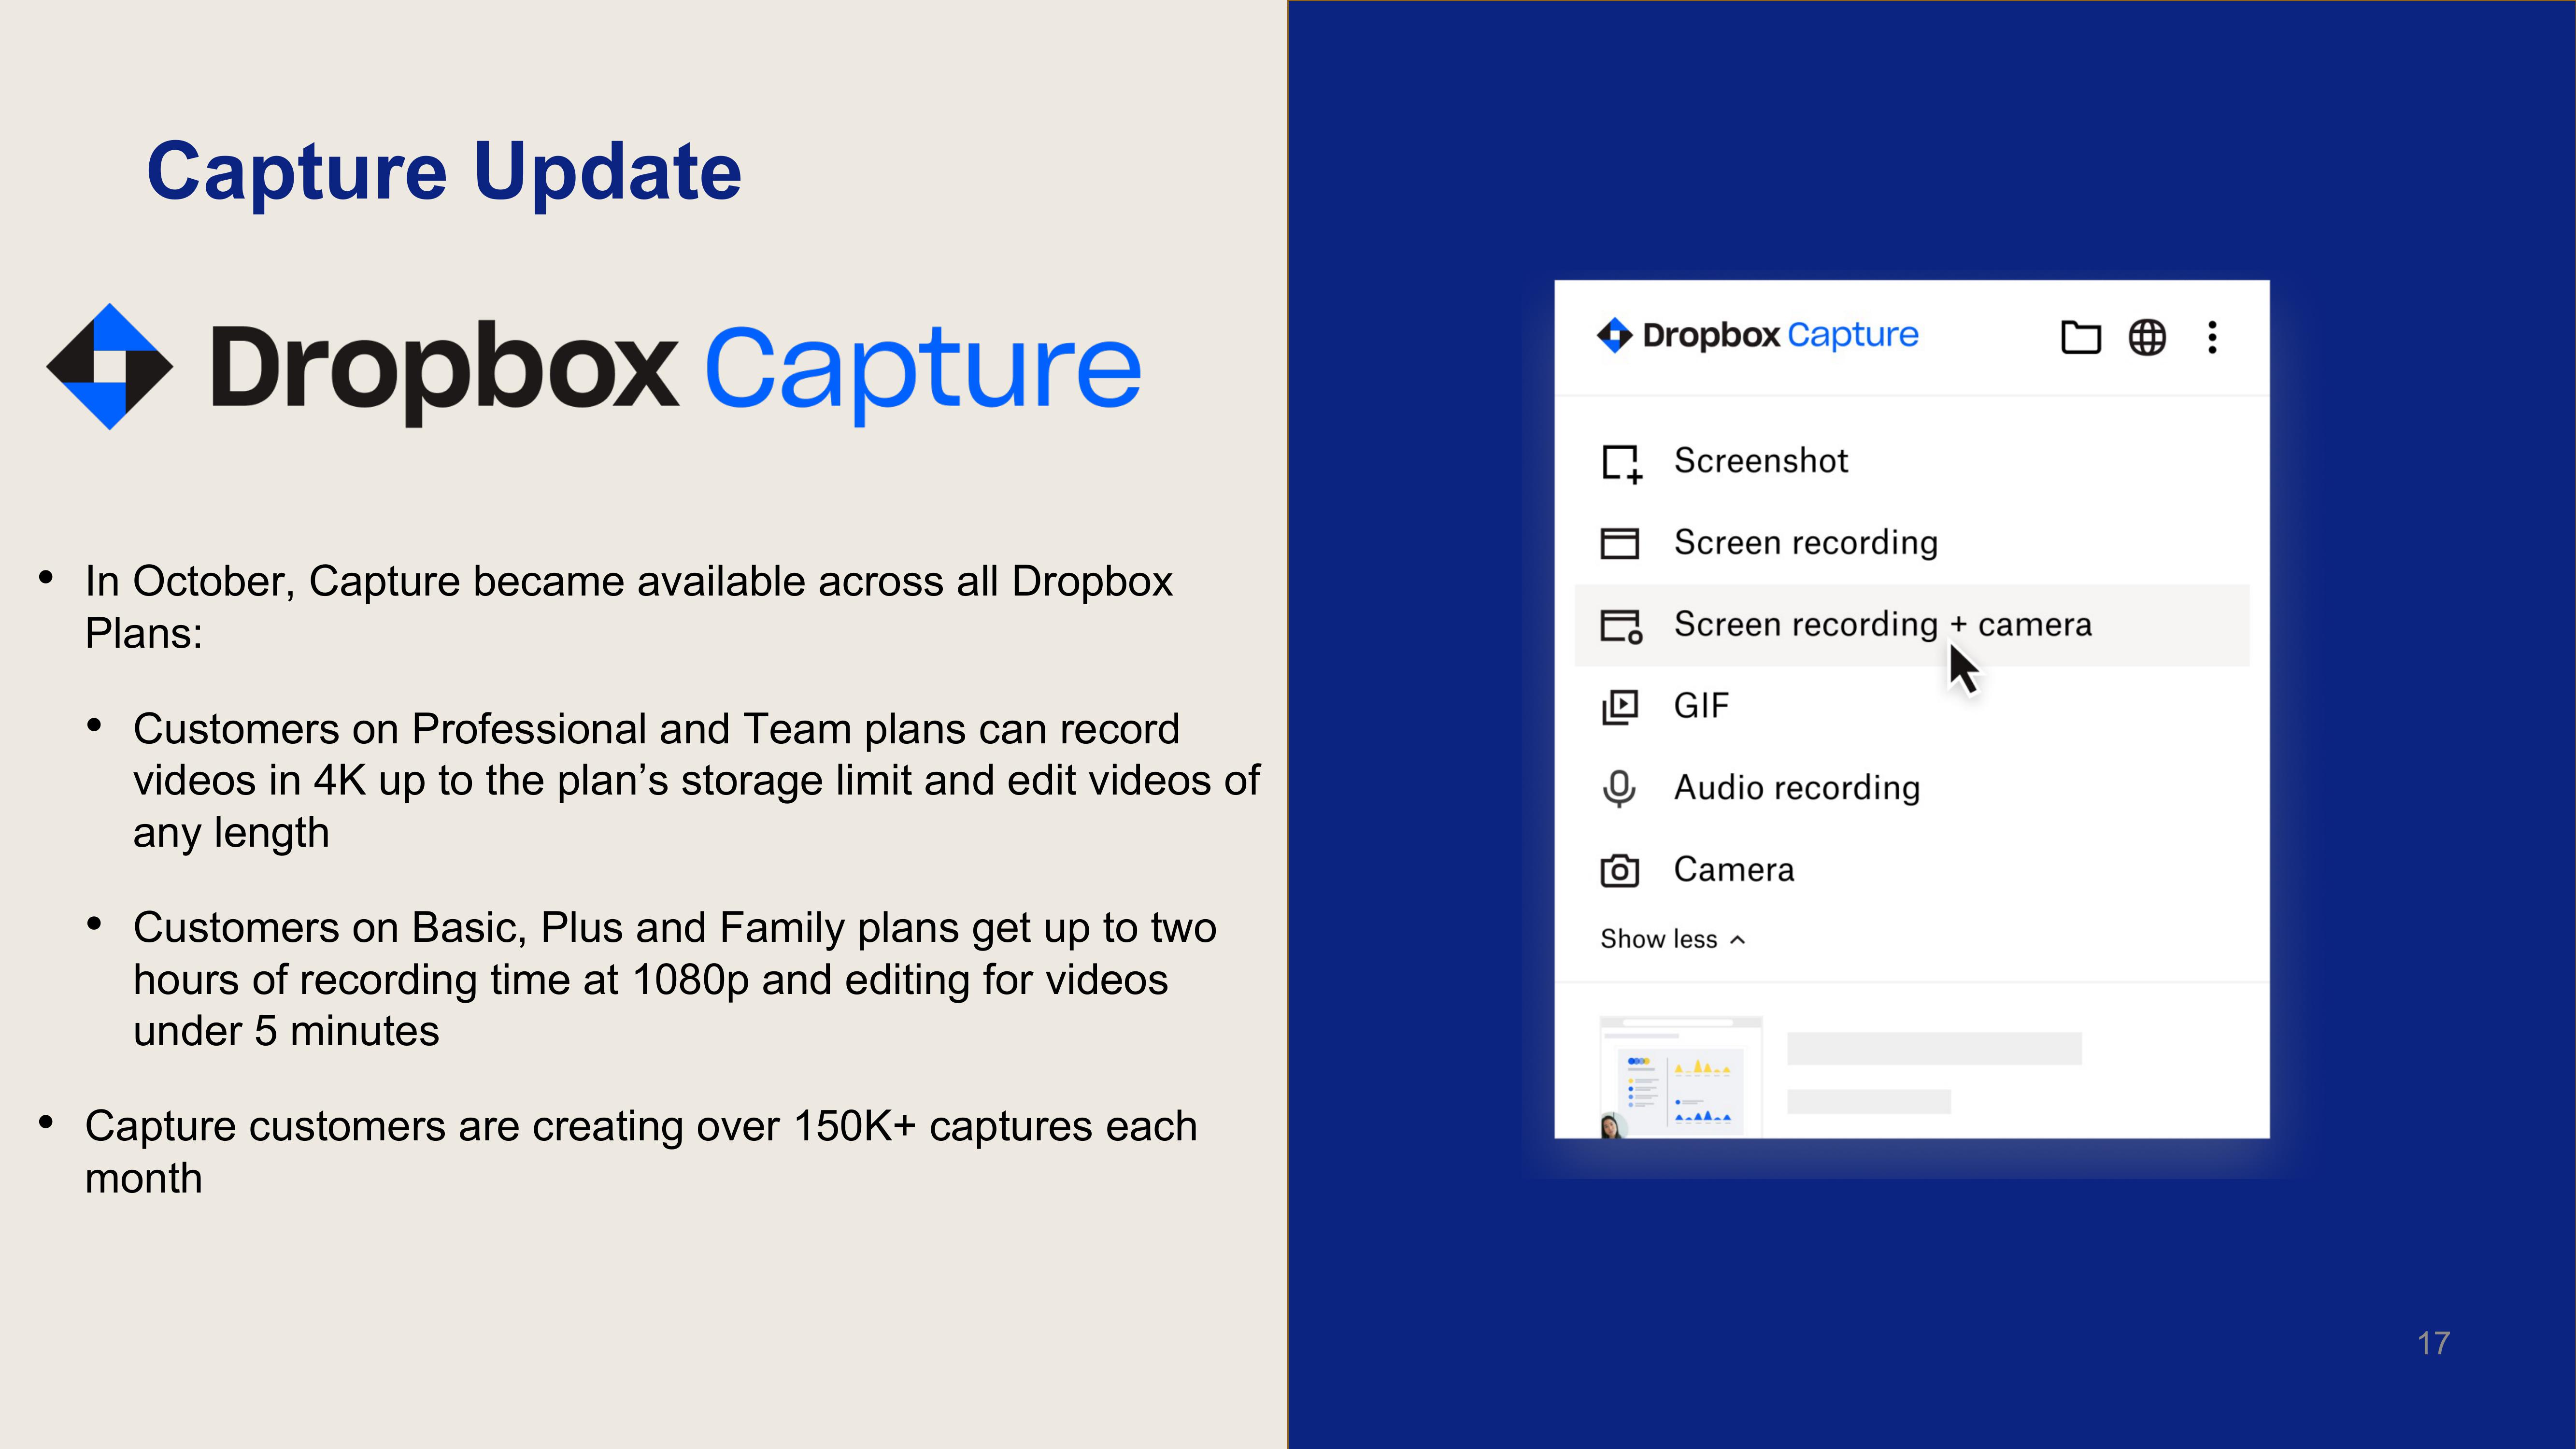Click the slide page number 17
This screenshot has height=1449, width=2576.
point(2434,1343)
